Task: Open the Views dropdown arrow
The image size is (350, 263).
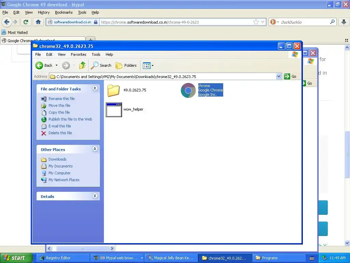Action: (x=153, y=65)
